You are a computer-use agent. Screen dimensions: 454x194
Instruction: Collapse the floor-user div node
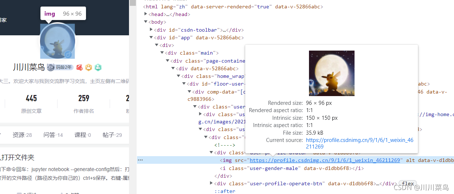[x=184, y=84]
